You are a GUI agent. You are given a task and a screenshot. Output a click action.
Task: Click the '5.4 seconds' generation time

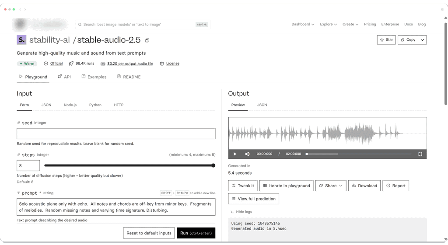(x=240, y=173)
